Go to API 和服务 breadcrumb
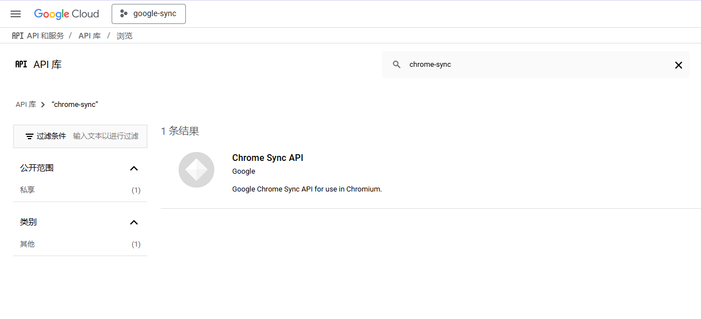The height and width of the screenshot is (319, 701). point(45,36)
